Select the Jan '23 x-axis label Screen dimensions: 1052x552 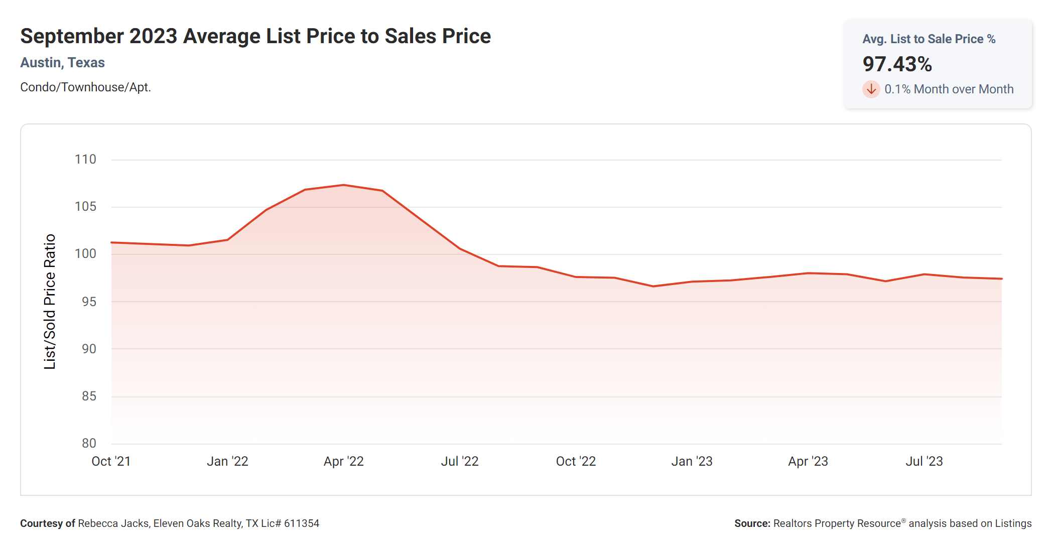692,461
